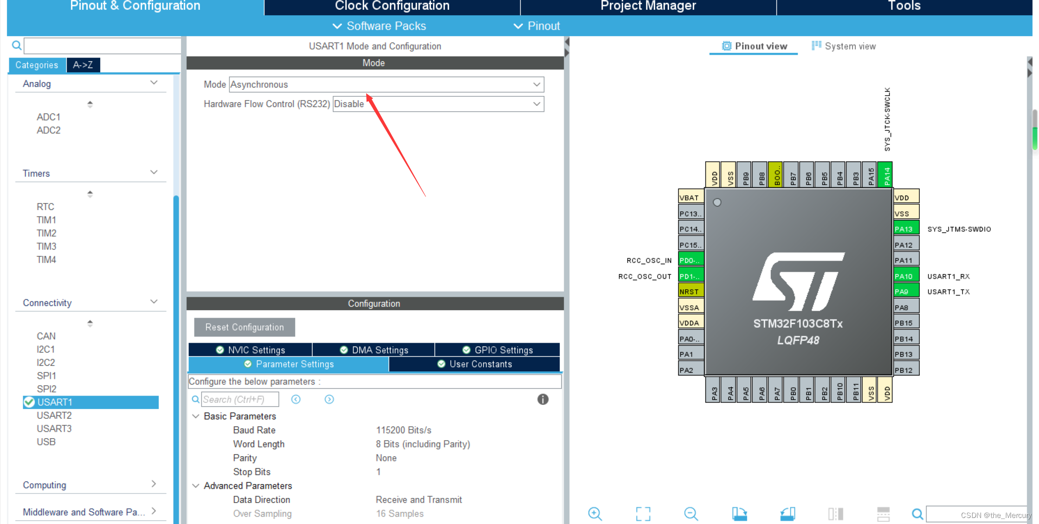Click the previous parameter arrow icon
This screenshot has width=1039, height=524.
296,399
